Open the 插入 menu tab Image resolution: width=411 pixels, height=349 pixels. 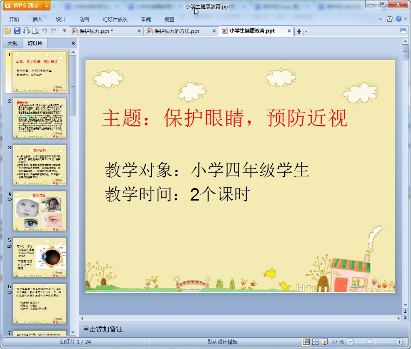(x=37, y=20)
